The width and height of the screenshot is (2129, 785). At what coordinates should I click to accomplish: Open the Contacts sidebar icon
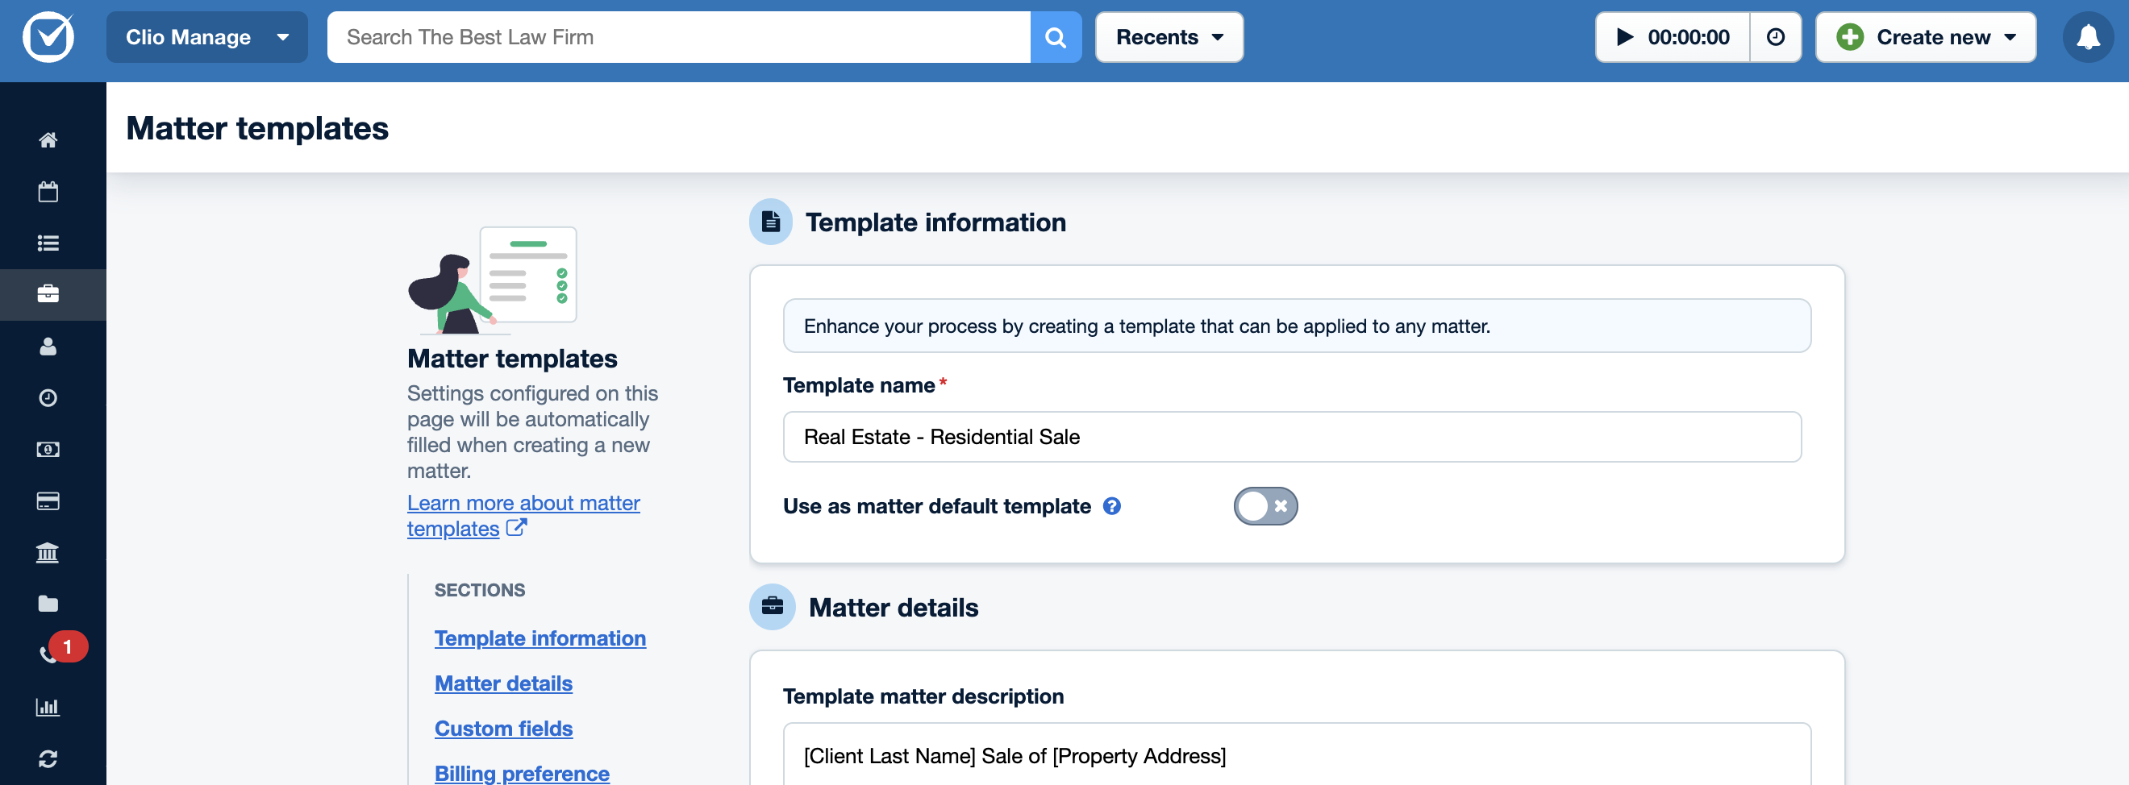coord(48,347)
